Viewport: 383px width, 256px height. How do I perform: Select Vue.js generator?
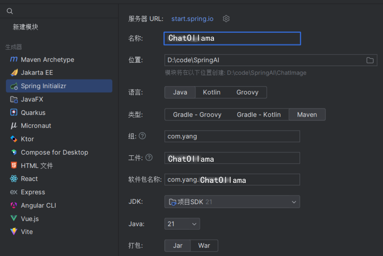(x=59, y=219)
